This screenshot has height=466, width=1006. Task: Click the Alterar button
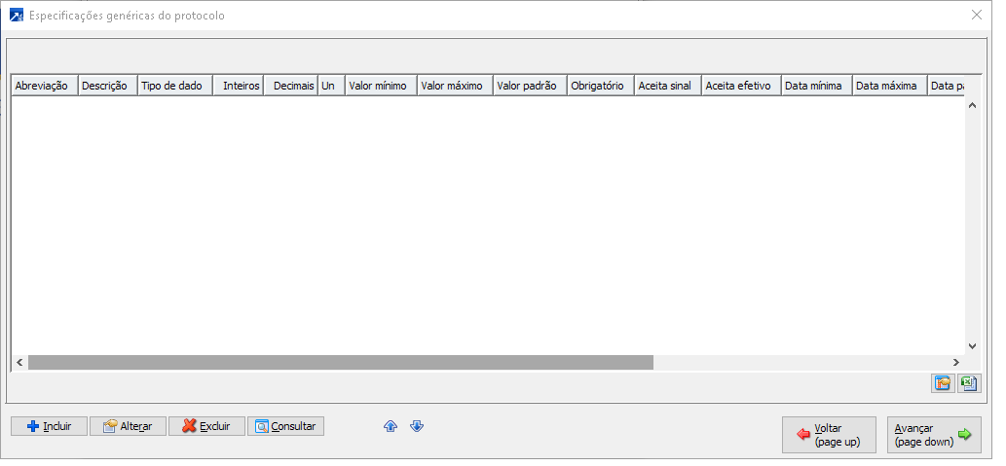pyautogui.click(x=129, y=426)
